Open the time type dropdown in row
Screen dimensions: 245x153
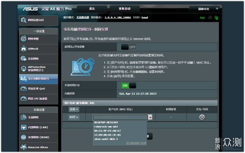click(74, 117)
